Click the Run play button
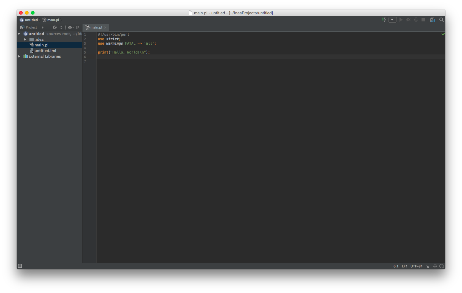The height and width of the screenshot is (293, 462). coord(401,20)
